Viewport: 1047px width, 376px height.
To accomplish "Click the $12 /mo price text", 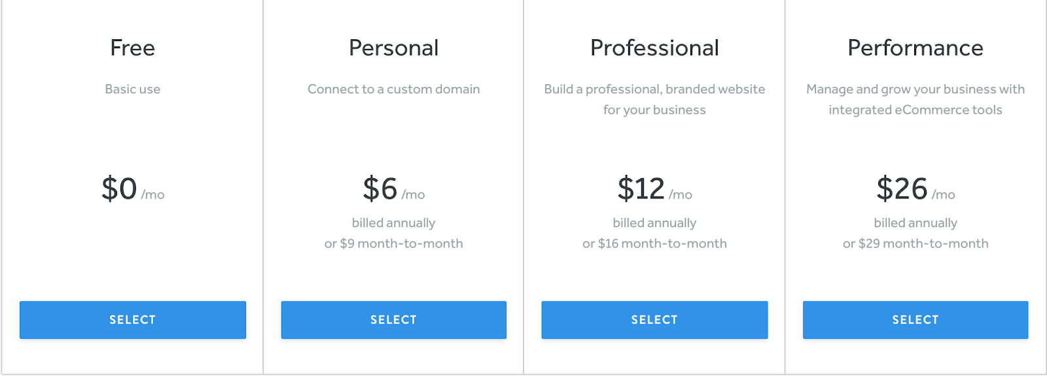I will [654, 189].
